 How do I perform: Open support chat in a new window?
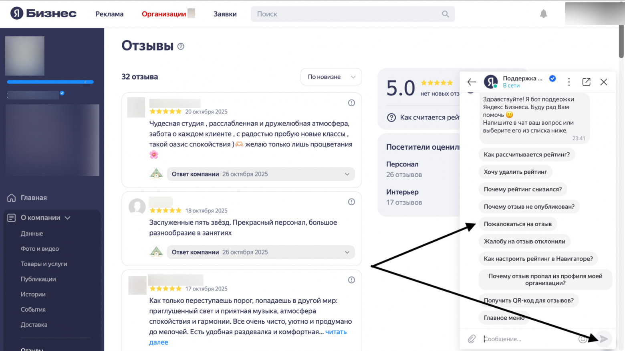(x=586, y=82)
